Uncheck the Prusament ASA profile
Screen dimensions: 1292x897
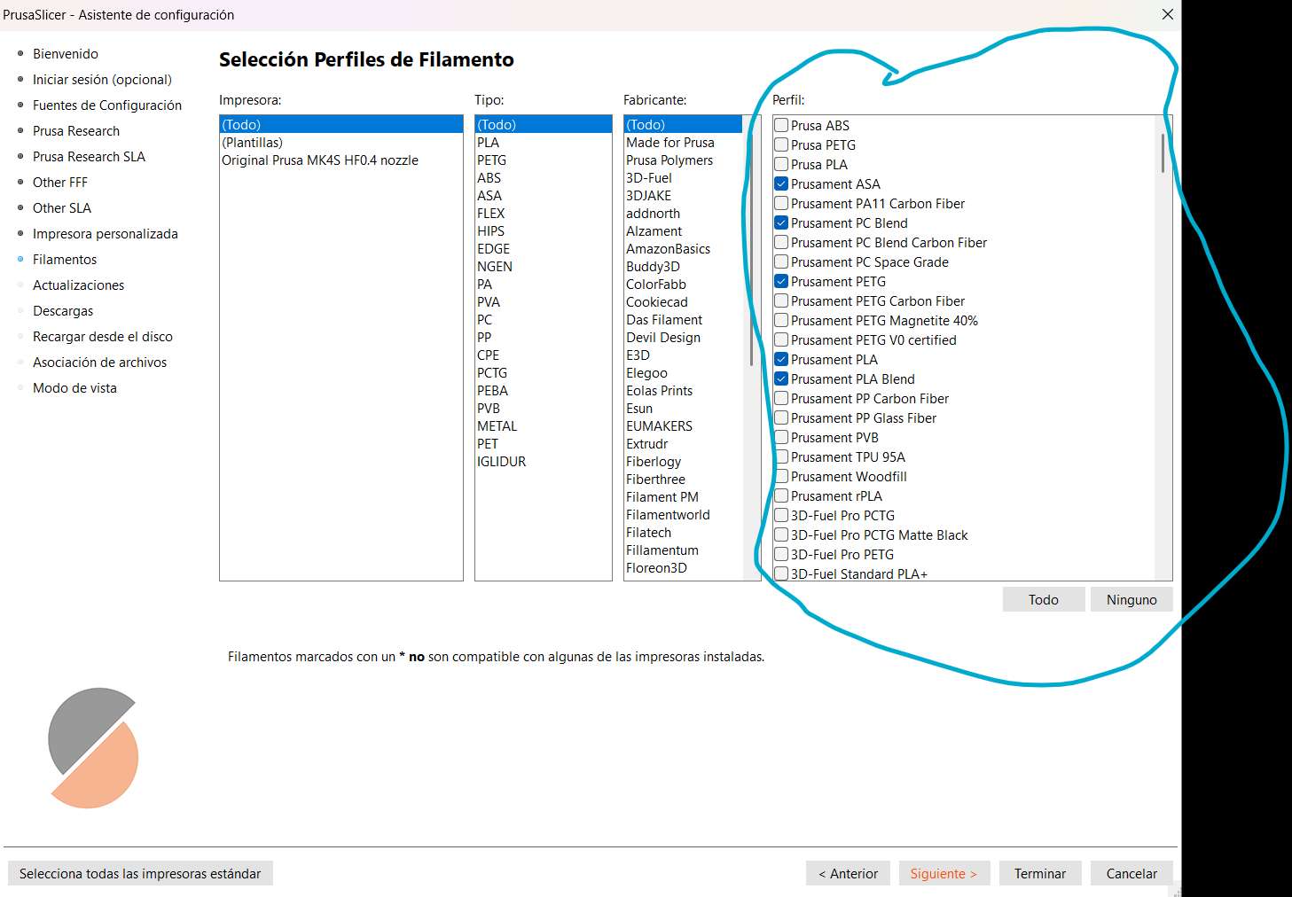point(781,183)
